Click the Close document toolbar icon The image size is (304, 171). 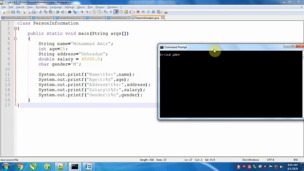pos(24,12)
